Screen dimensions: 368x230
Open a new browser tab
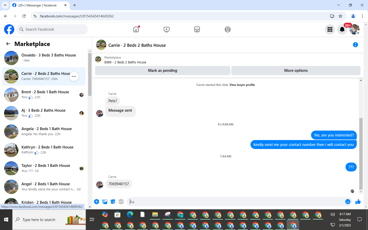coord(75,5)
